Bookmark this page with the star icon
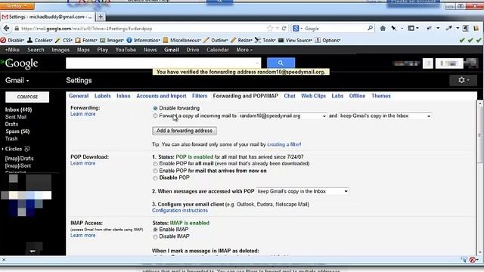484x272 pixels. (x=270, y=29)
